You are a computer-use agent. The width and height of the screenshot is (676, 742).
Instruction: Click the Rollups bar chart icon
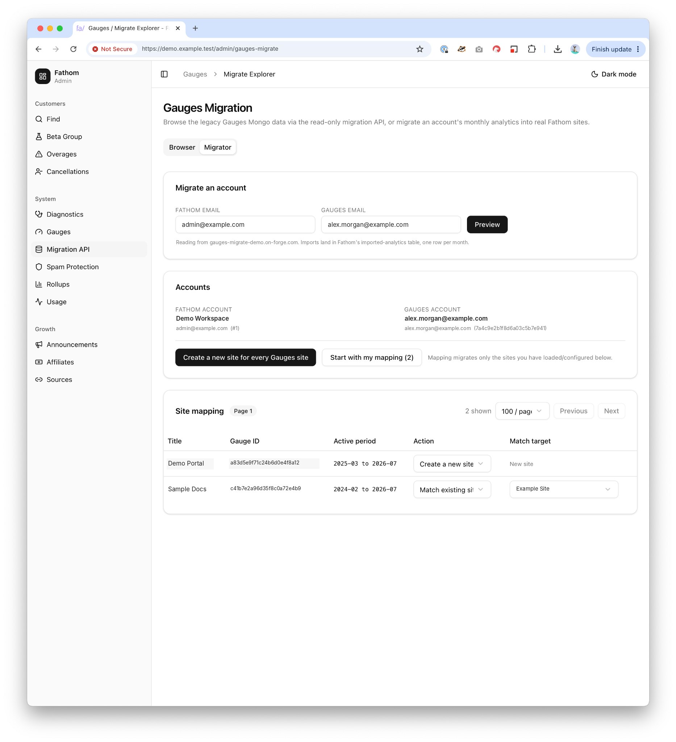tap(39, 284)
